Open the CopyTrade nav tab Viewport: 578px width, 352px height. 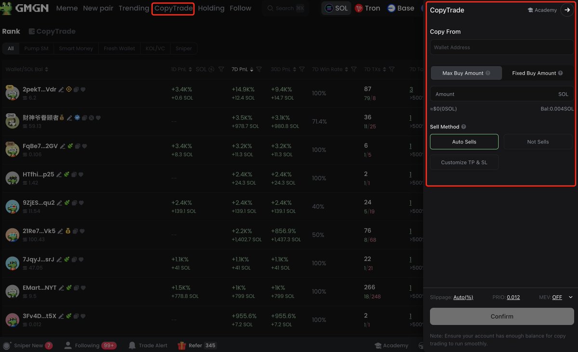pos(173,8)
